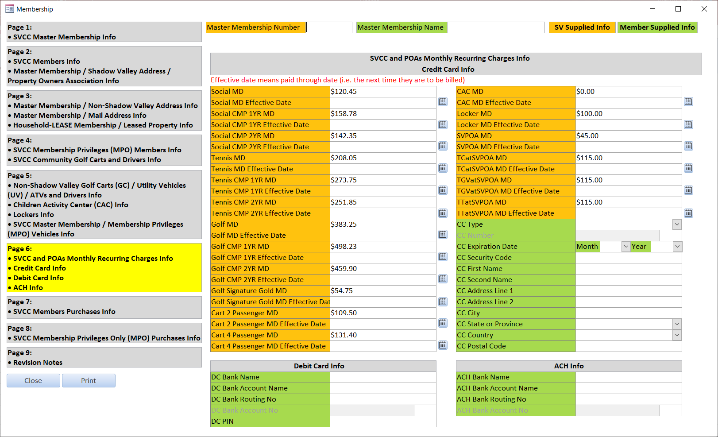Expand the CC Type dropdown

click(x=677, y=224)
